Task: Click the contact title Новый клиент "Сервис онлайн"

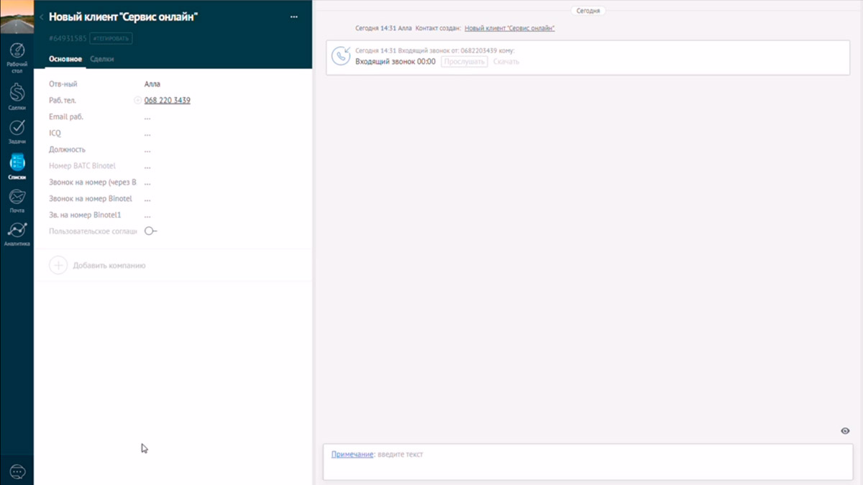Action: click(123, 17)
